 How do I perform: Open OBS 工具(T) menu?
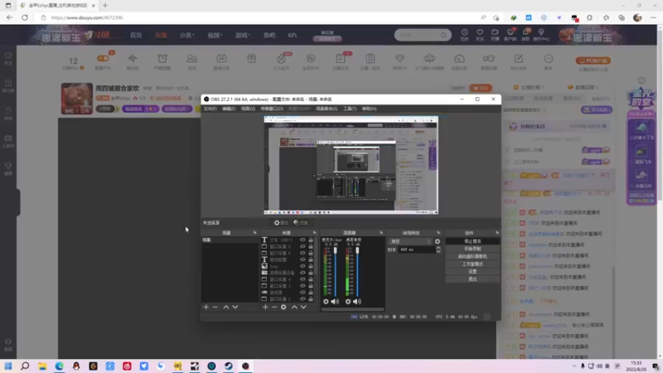point(350,109)
